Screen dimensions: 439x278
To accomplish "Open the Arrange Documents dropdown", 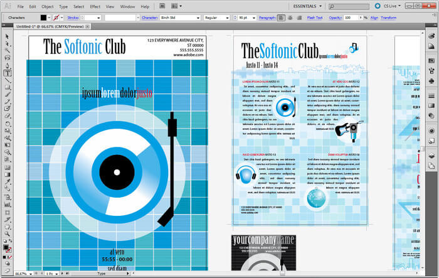I will pos(176,6).
